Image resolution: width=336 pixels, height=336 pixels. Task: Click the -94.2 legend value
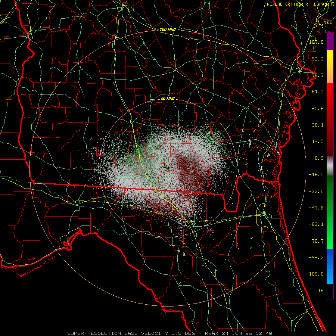pyautogui.click(x=316, y=258)
